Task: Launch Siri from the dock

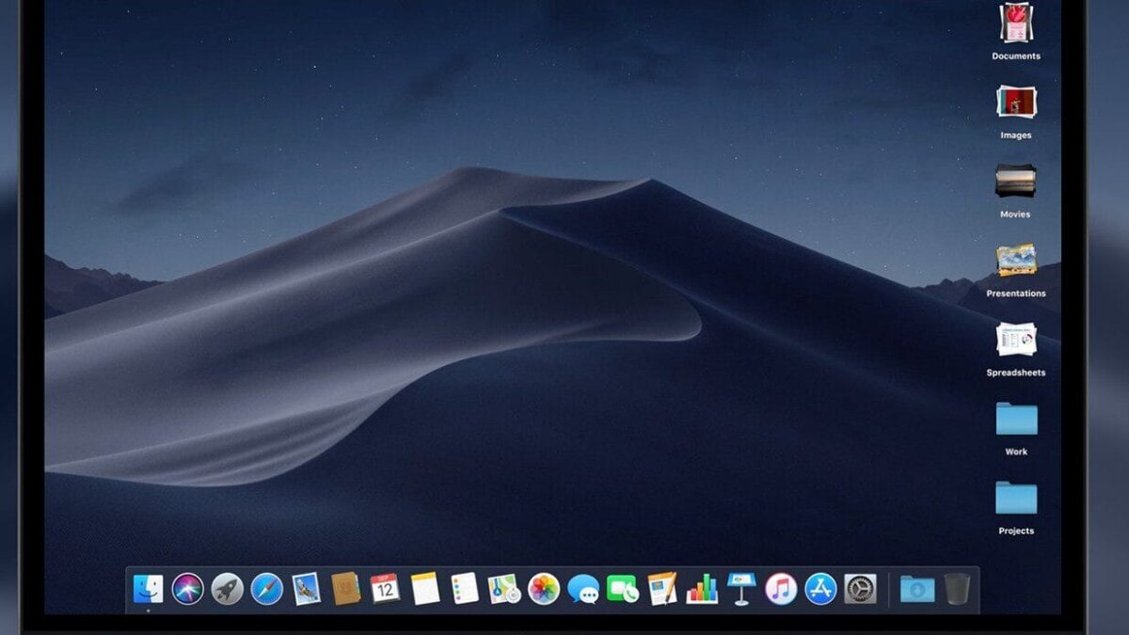Action: pos(187,589)
